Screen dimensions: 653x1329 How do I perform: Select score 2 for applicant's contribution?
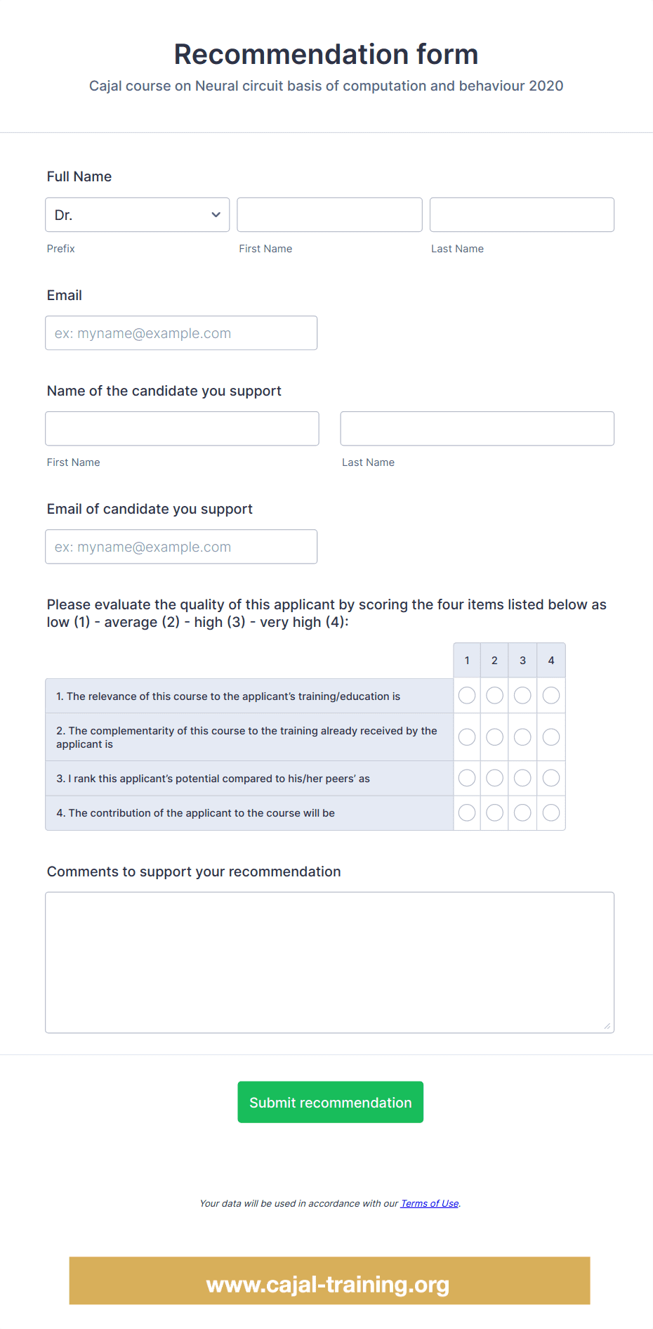point(494,812)
